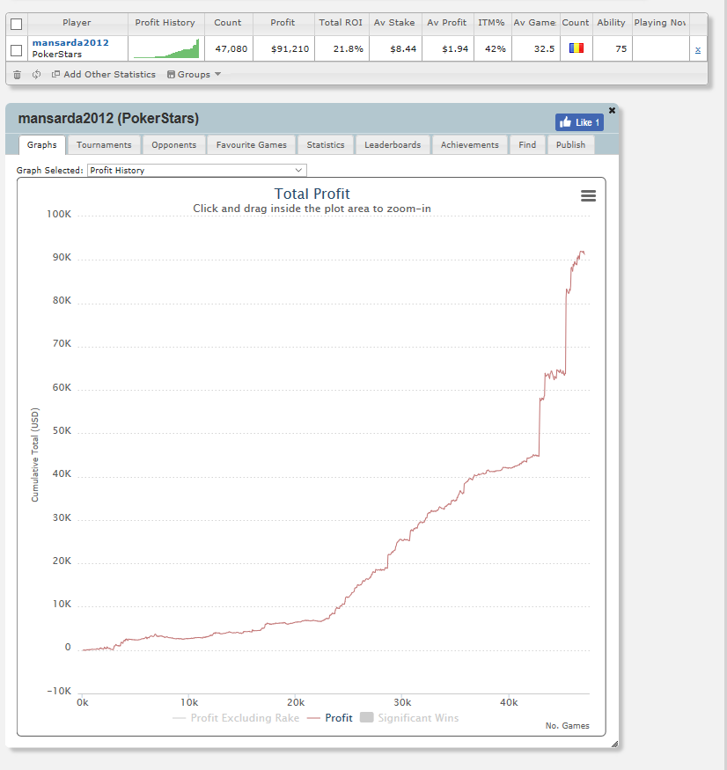The height and width of the screenshot is (770, 727).
Task: Expand the Groups dropdown
Action: pyautogui.click(x=194, y=75)
